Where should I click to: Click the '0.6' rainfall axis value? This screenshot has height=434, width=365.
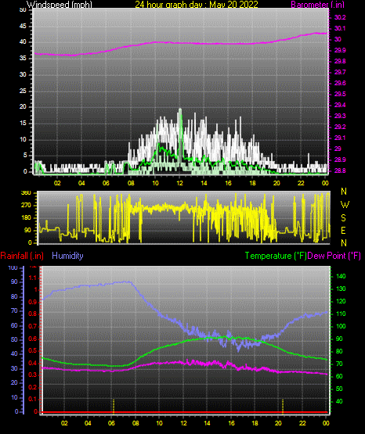32,339
